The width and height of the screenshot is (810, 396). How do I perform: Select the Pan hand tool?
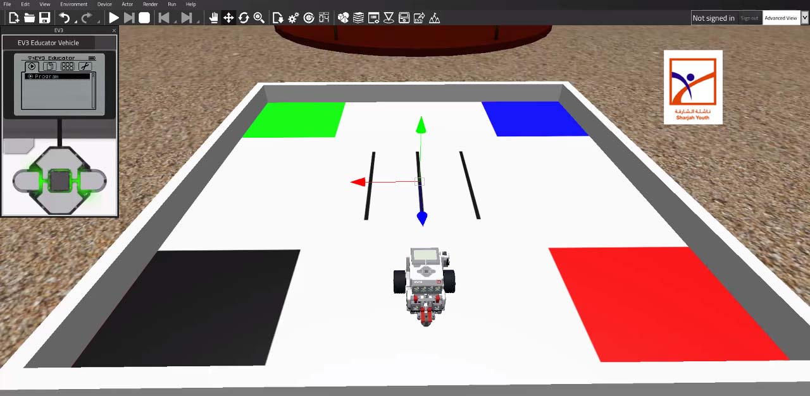click(x=213, y=18)
